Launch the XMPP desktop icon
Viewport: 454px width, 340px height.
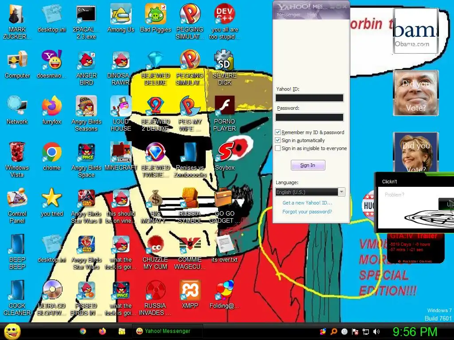point(190,294)
